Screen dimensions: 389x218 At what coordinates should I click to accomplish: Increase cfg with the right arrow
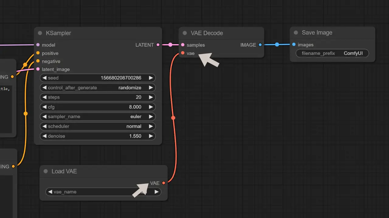coord(151,107)
